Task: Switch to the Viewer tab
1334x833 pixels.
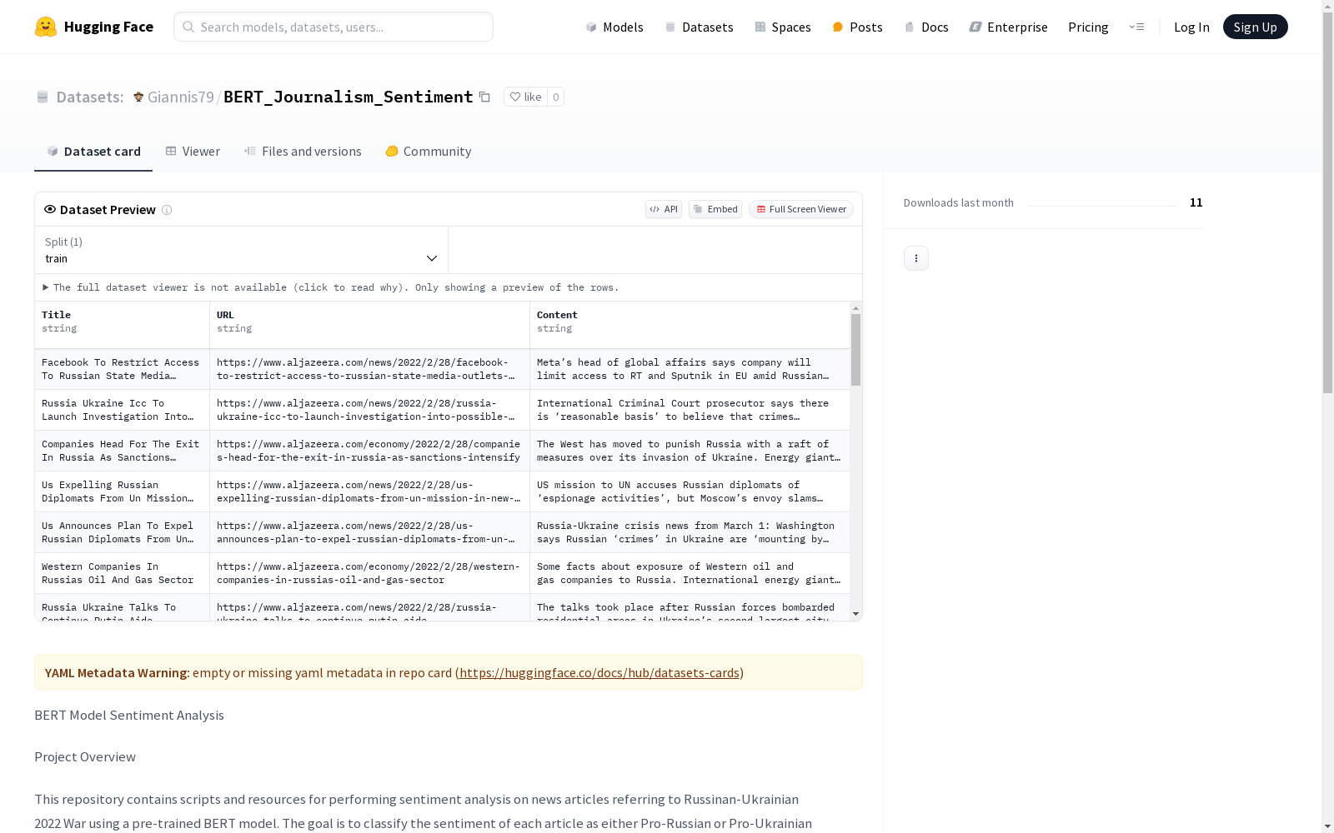Action: point(193,152)
